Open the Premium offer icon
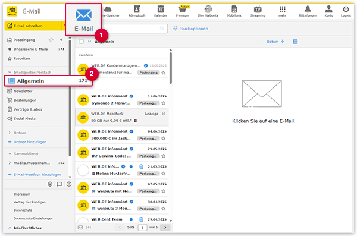The height and width of the screenshot is (236, 357). pos(183,11)
